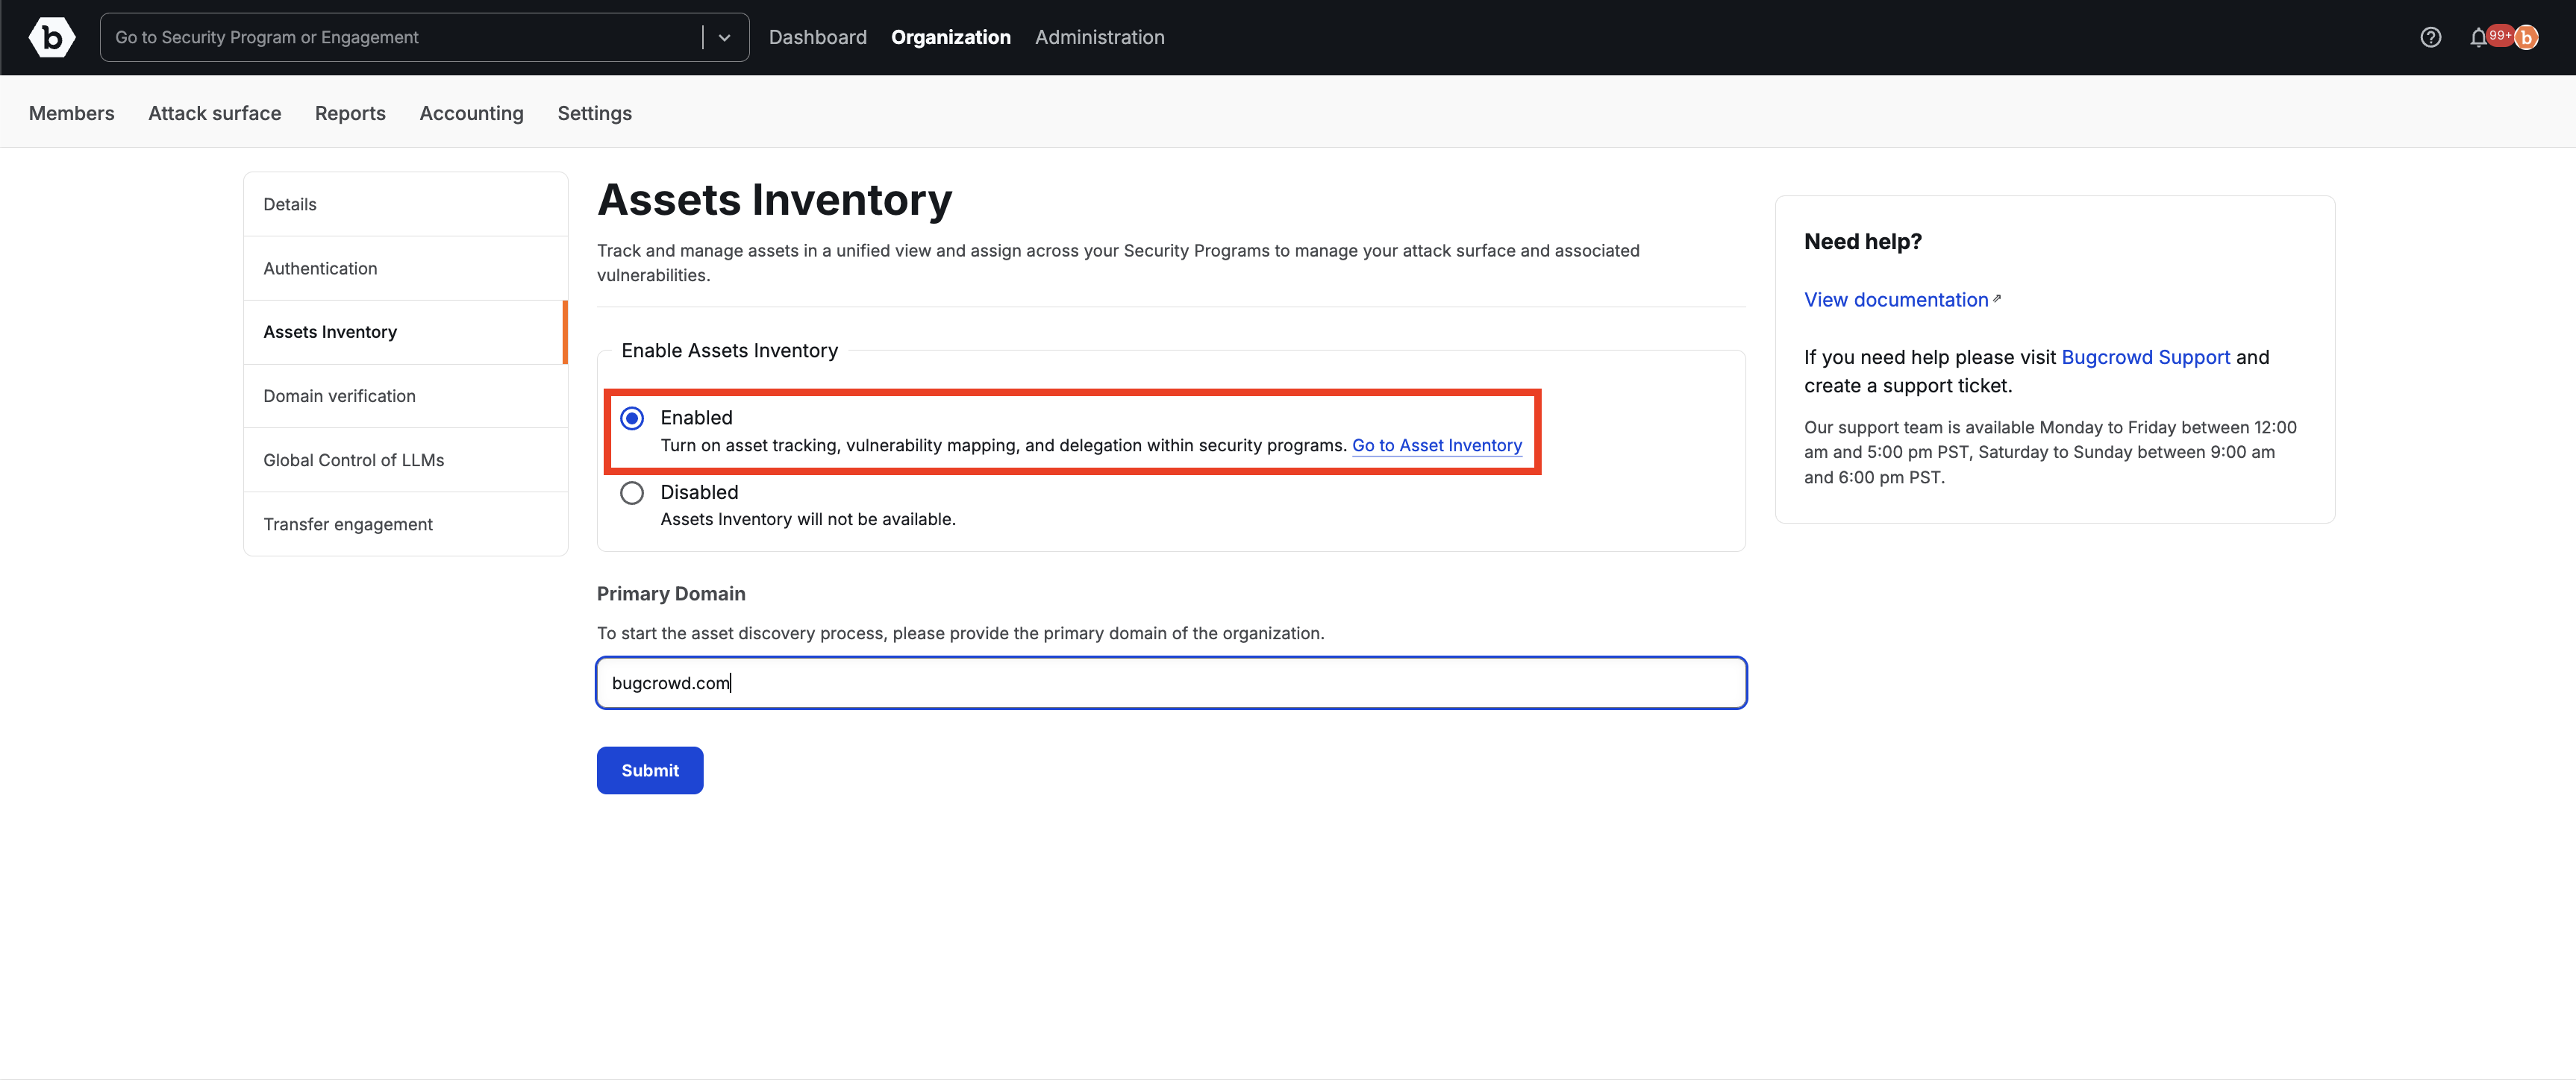
Task: Switch to the Reports tab
Action: point(350,113)
